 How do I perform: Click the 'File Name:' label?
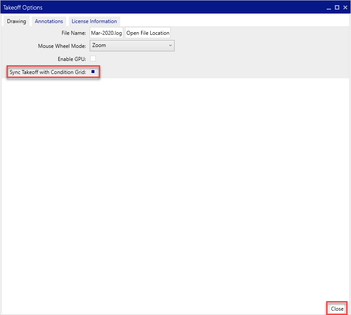[x=74, y=33]
